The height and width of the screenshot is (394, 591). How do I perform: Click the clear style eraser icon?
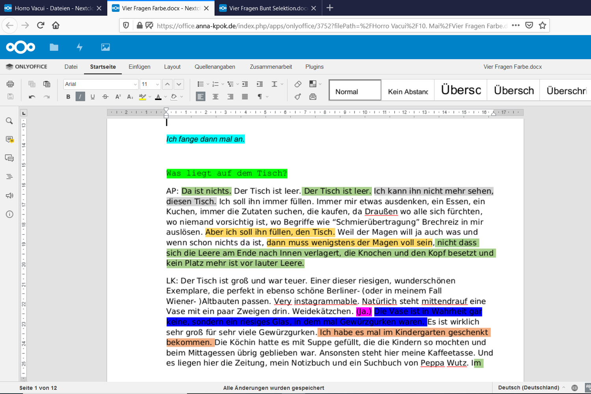[298, 84]
